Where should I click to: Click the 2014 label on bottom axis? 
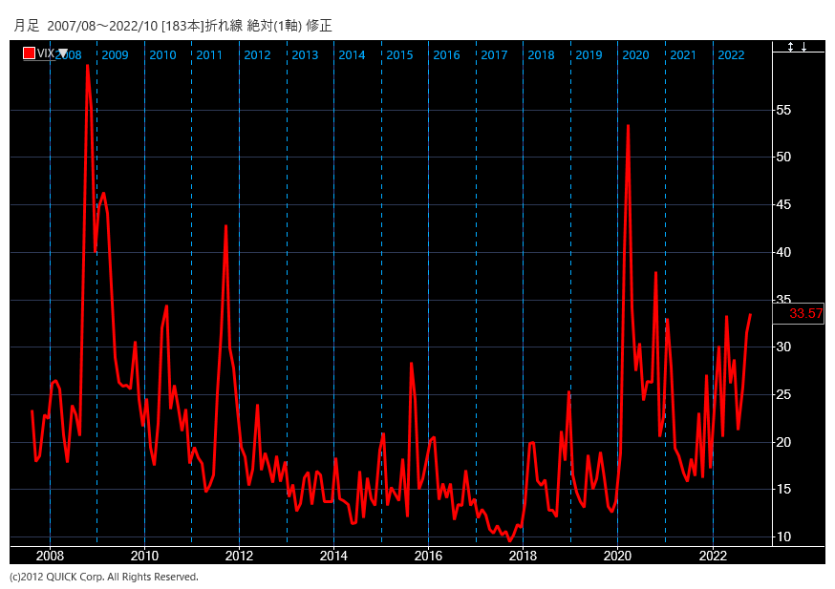tap(333, 556)
